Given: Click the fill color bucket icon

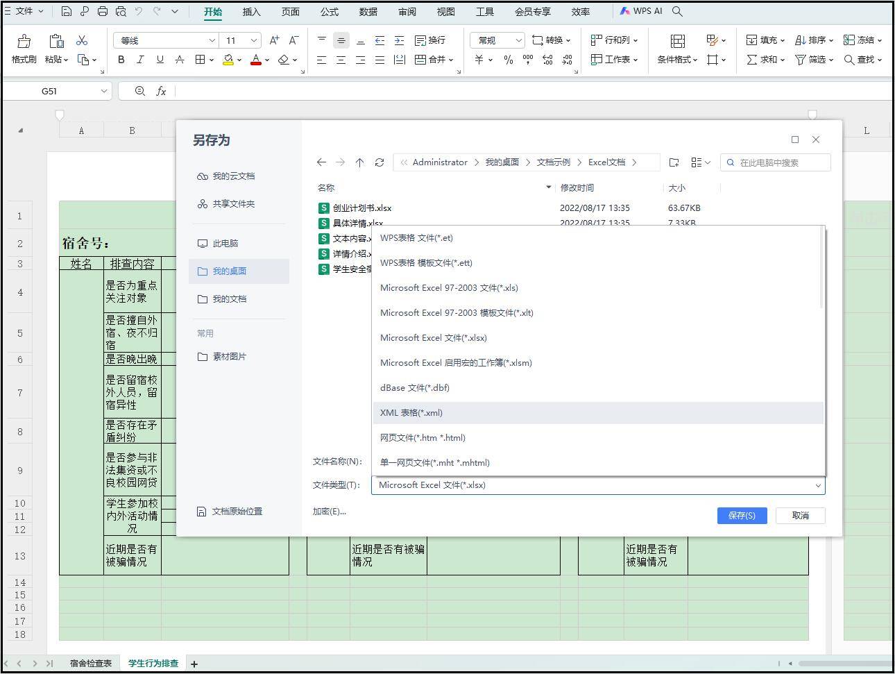Looking at the screenshot, I should click(x=228, y=60).
